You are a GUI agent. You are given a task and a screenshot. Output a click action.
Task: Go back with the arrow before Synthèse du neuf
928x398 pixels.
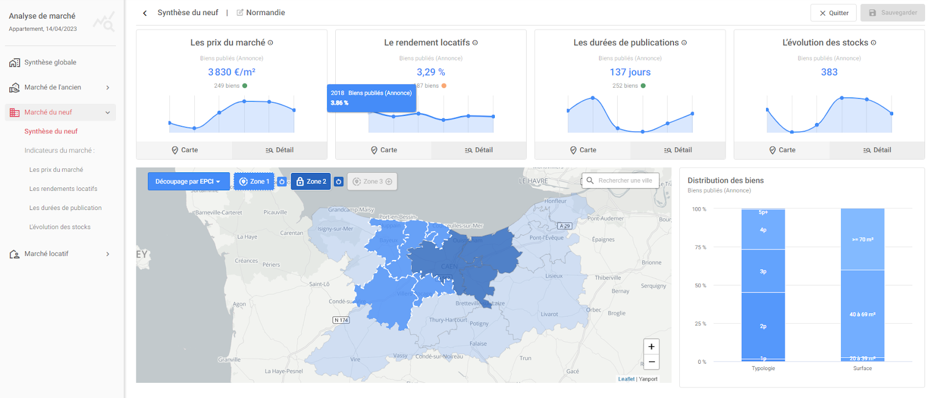(x=145, y=13)
